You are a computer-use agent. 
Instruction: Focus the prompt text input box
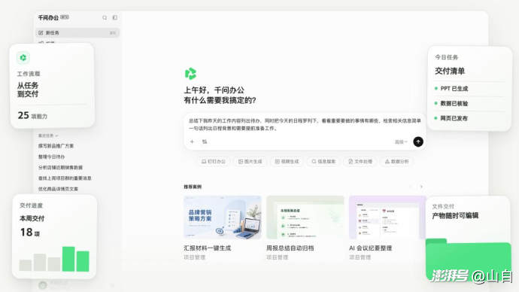305,124
